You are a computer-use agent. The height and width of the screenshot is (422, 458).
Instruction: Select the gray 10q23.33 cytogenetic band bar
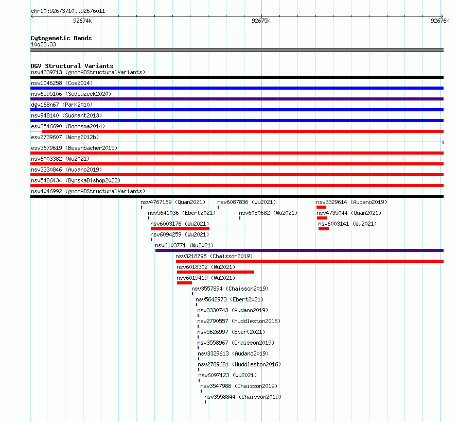point(237,50)
